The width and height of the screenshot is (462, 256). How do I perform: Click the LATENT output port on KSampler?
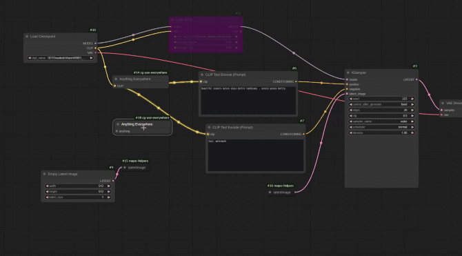point(416,79)
